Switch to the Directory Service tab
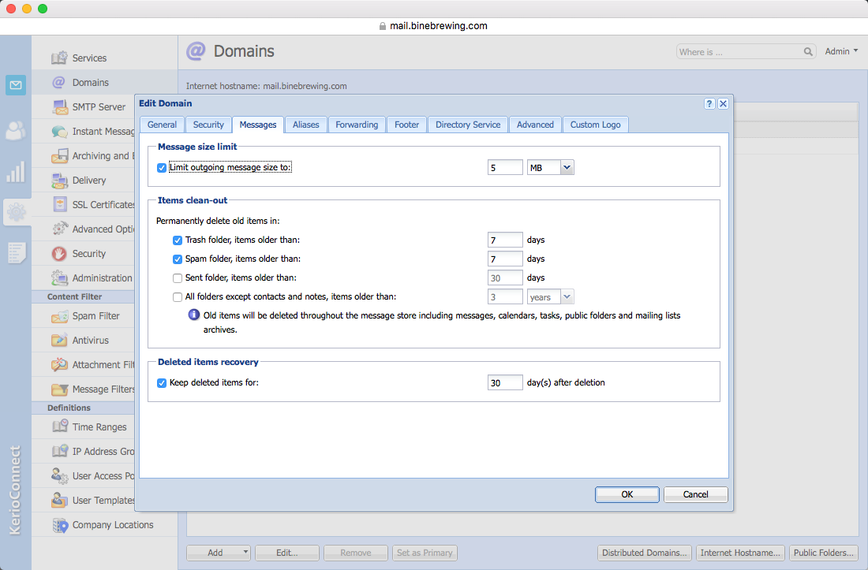The height and width of the screenshot is (570, 868). (x=468, y=125)
